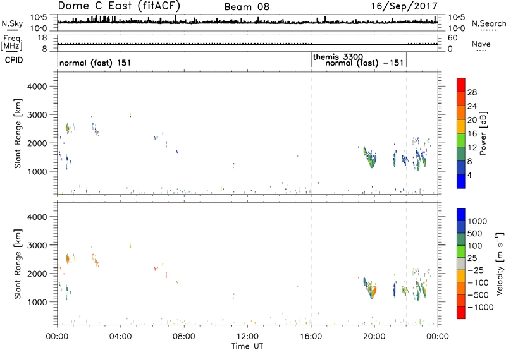Click the '-1000' tick label on Velocity colorbar

480,307
